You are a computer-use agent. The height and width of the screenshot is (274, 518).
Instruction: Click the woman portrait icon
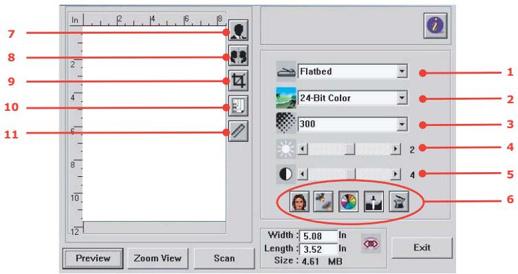[x=299, y=201]
